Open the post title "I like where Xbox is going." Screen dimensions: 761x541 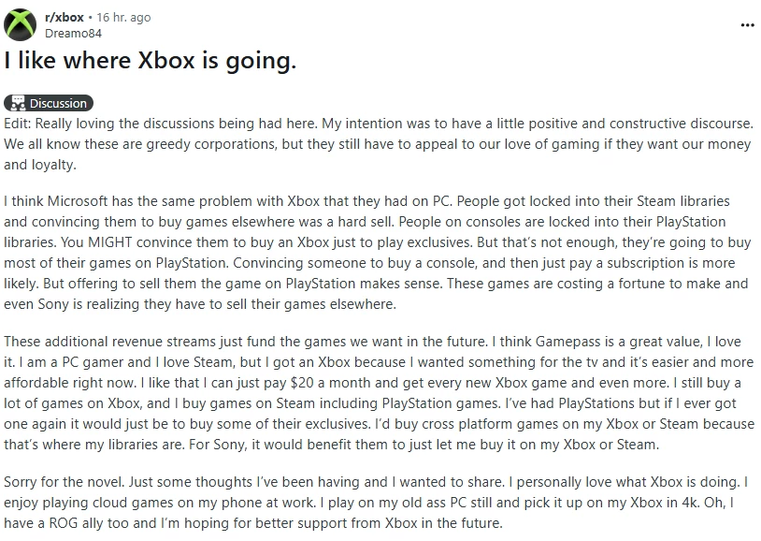151,62
